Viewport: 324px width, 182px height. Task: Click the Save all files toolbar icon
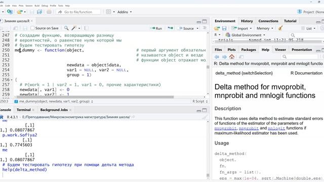[39, 12]
